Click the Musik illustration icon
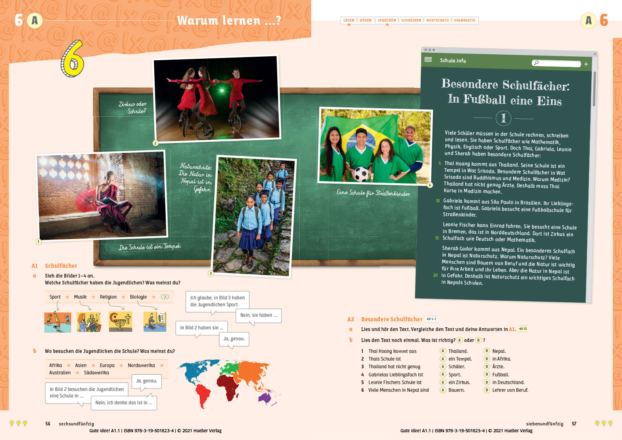Screen dimensions: 622x440 [x=89, y=322]
